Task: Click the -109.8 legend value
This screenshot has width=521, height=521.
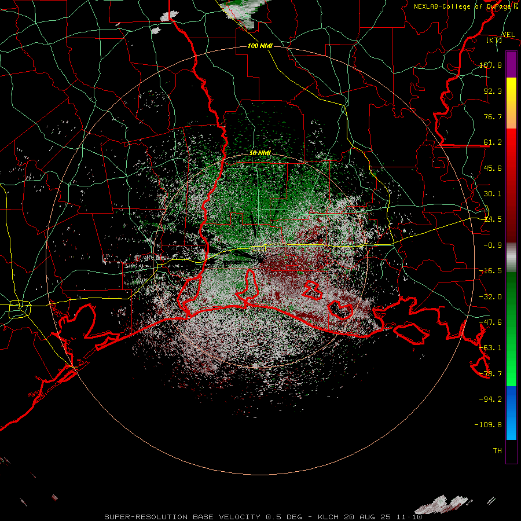Action: click(488, 425)
